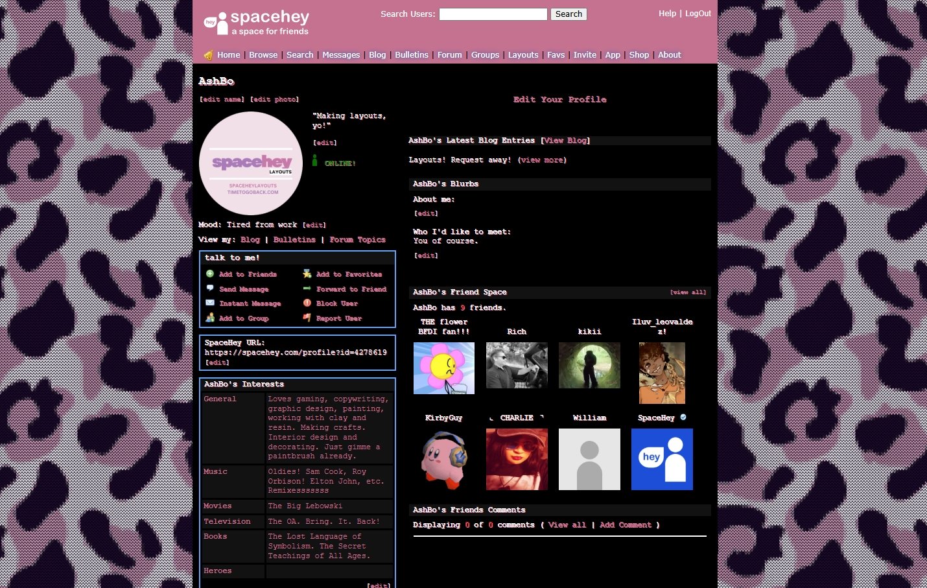
Task: Open KirbyGuy's friend profile picture
Action: coord(444,459)
